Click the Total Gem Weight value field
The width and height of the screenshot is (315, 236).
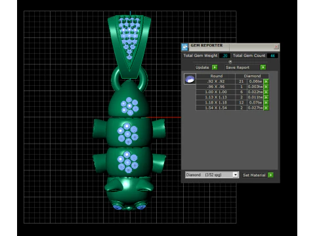coord(225,56)
